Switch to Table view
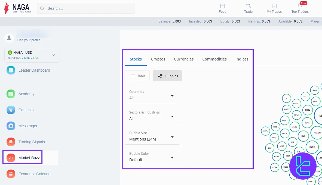Screen dimensions: 322x185 tap(137, 76)
